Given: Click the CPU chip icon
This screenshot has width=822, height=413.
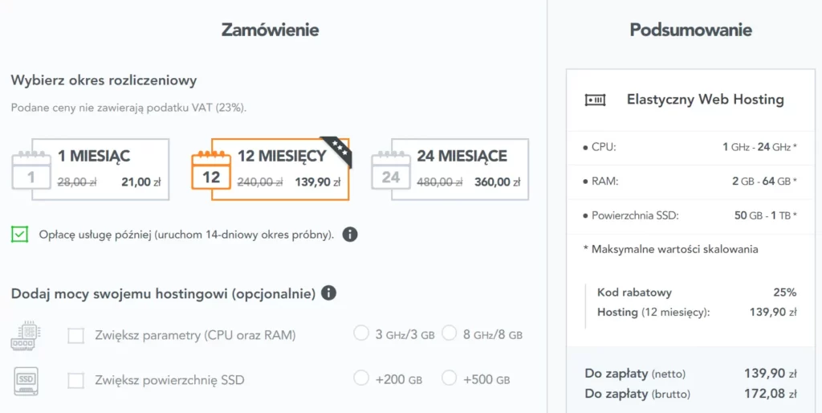Looking at the screenshot, I should [x=26, y=336].
